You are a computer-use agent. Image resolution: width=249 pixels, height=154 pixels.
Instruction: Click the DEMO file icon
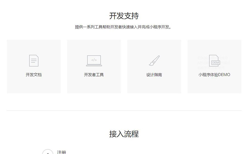(214, 61)
